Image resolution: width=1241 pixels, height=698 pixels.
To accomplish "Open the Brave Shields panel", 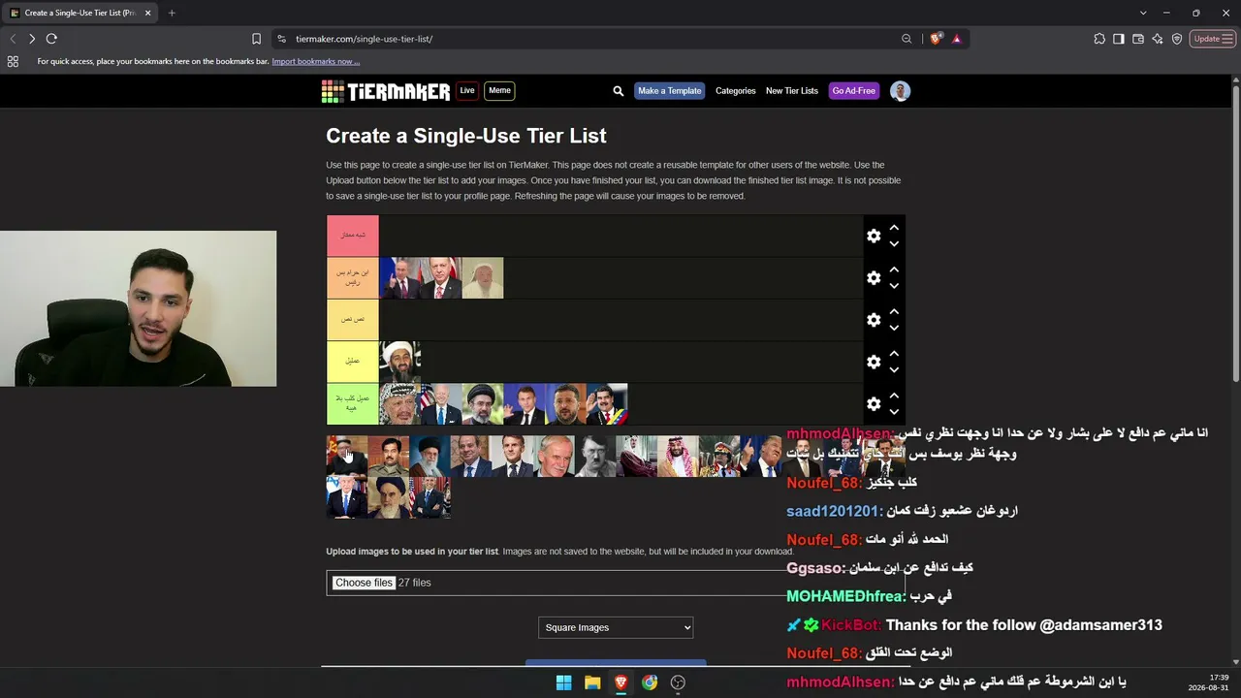I will (936, 39).
